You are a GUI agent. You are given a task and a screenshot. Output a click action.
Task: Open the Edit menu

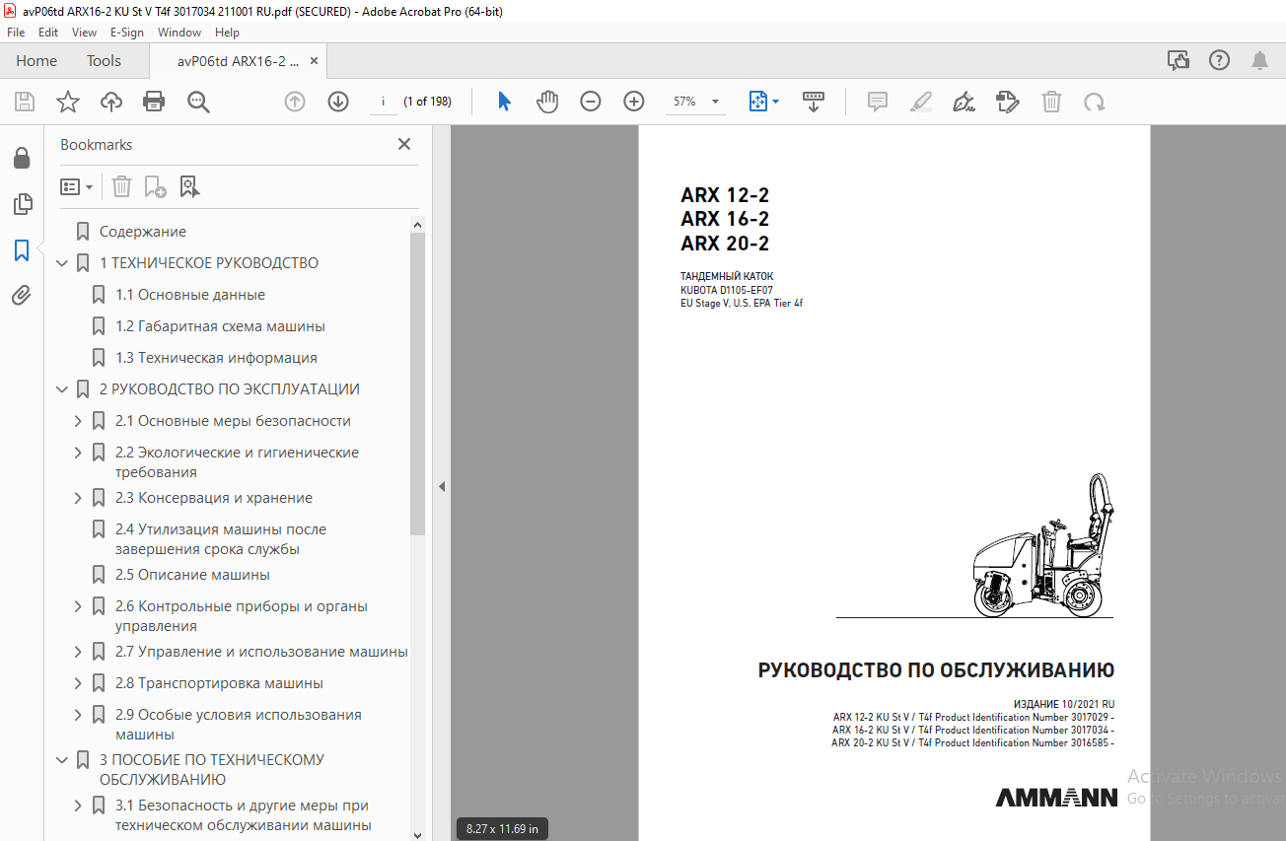click(48, 33)
